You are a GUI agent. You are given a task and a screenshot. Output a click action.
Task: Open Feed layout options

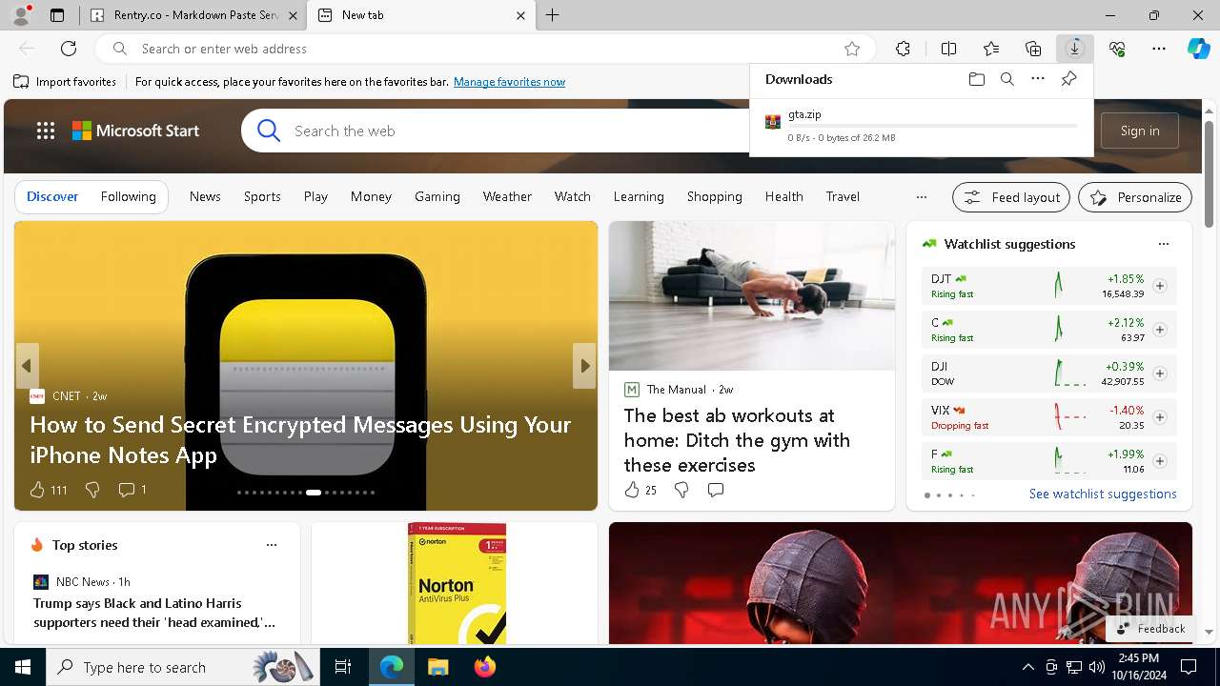[x=1011, y=197]
